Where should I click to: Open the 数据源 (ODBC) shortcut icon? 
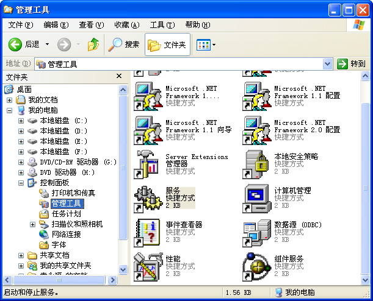[x=257, y=233]
